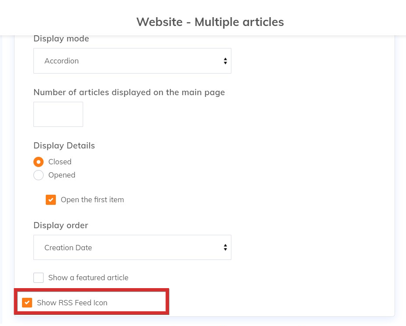Viewport: 406px width, 326px height.
Task: Click the Number of articles displayed label
Action: coord(129,93)
